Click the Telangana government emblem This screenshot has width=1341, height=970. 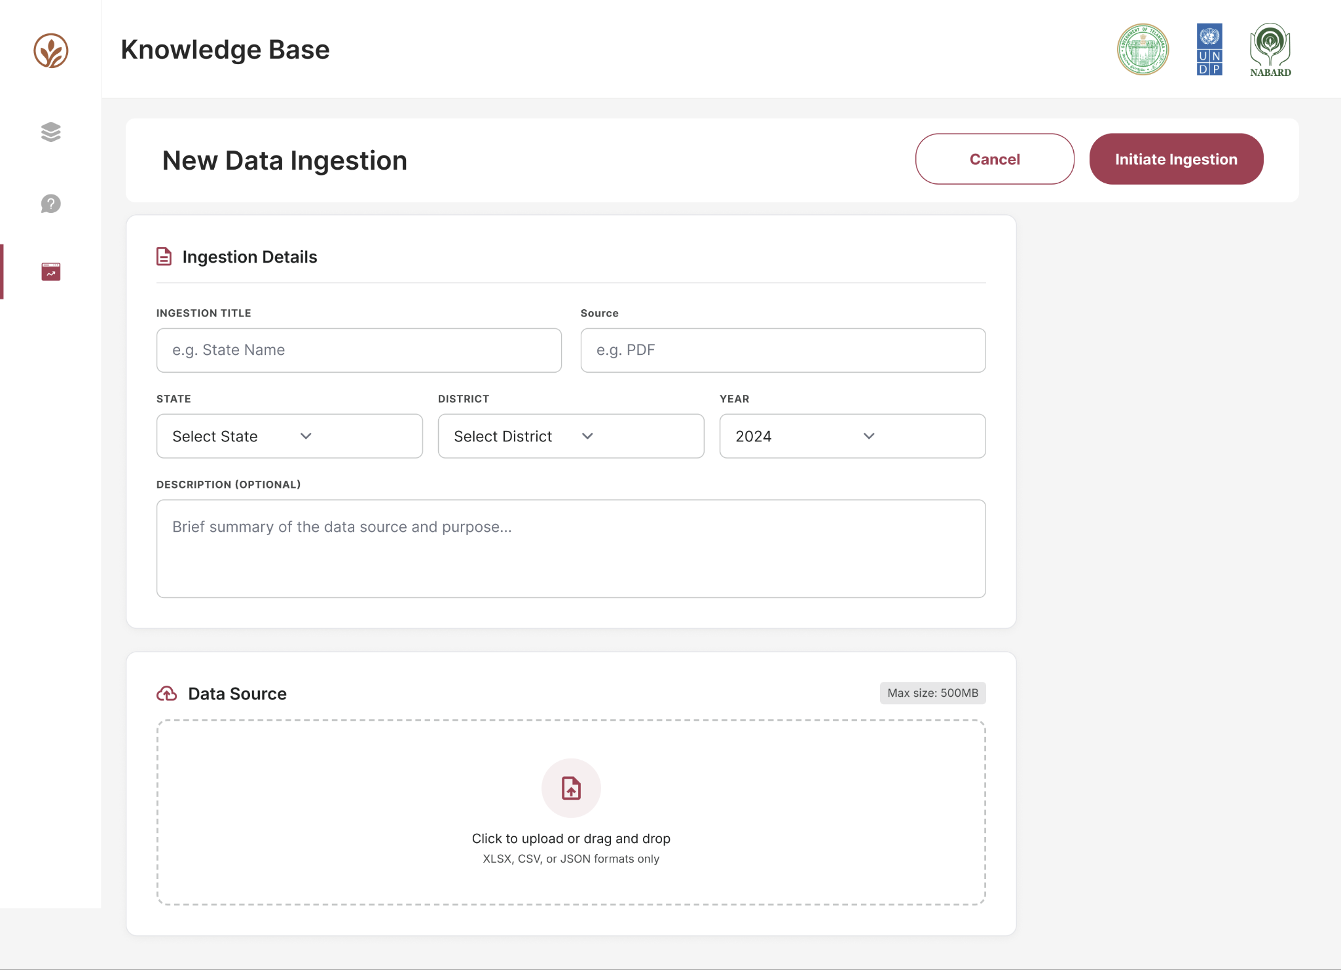coord(1143,50)
